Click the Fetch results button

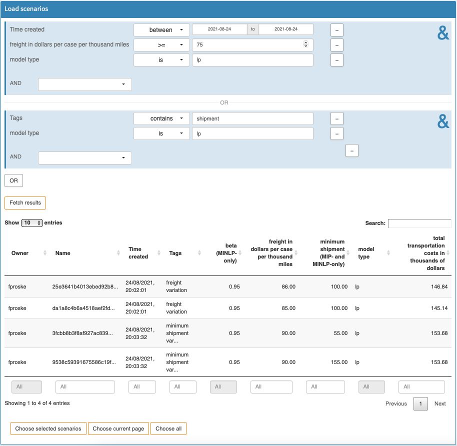pyautogui.click(x=25, y=202)
